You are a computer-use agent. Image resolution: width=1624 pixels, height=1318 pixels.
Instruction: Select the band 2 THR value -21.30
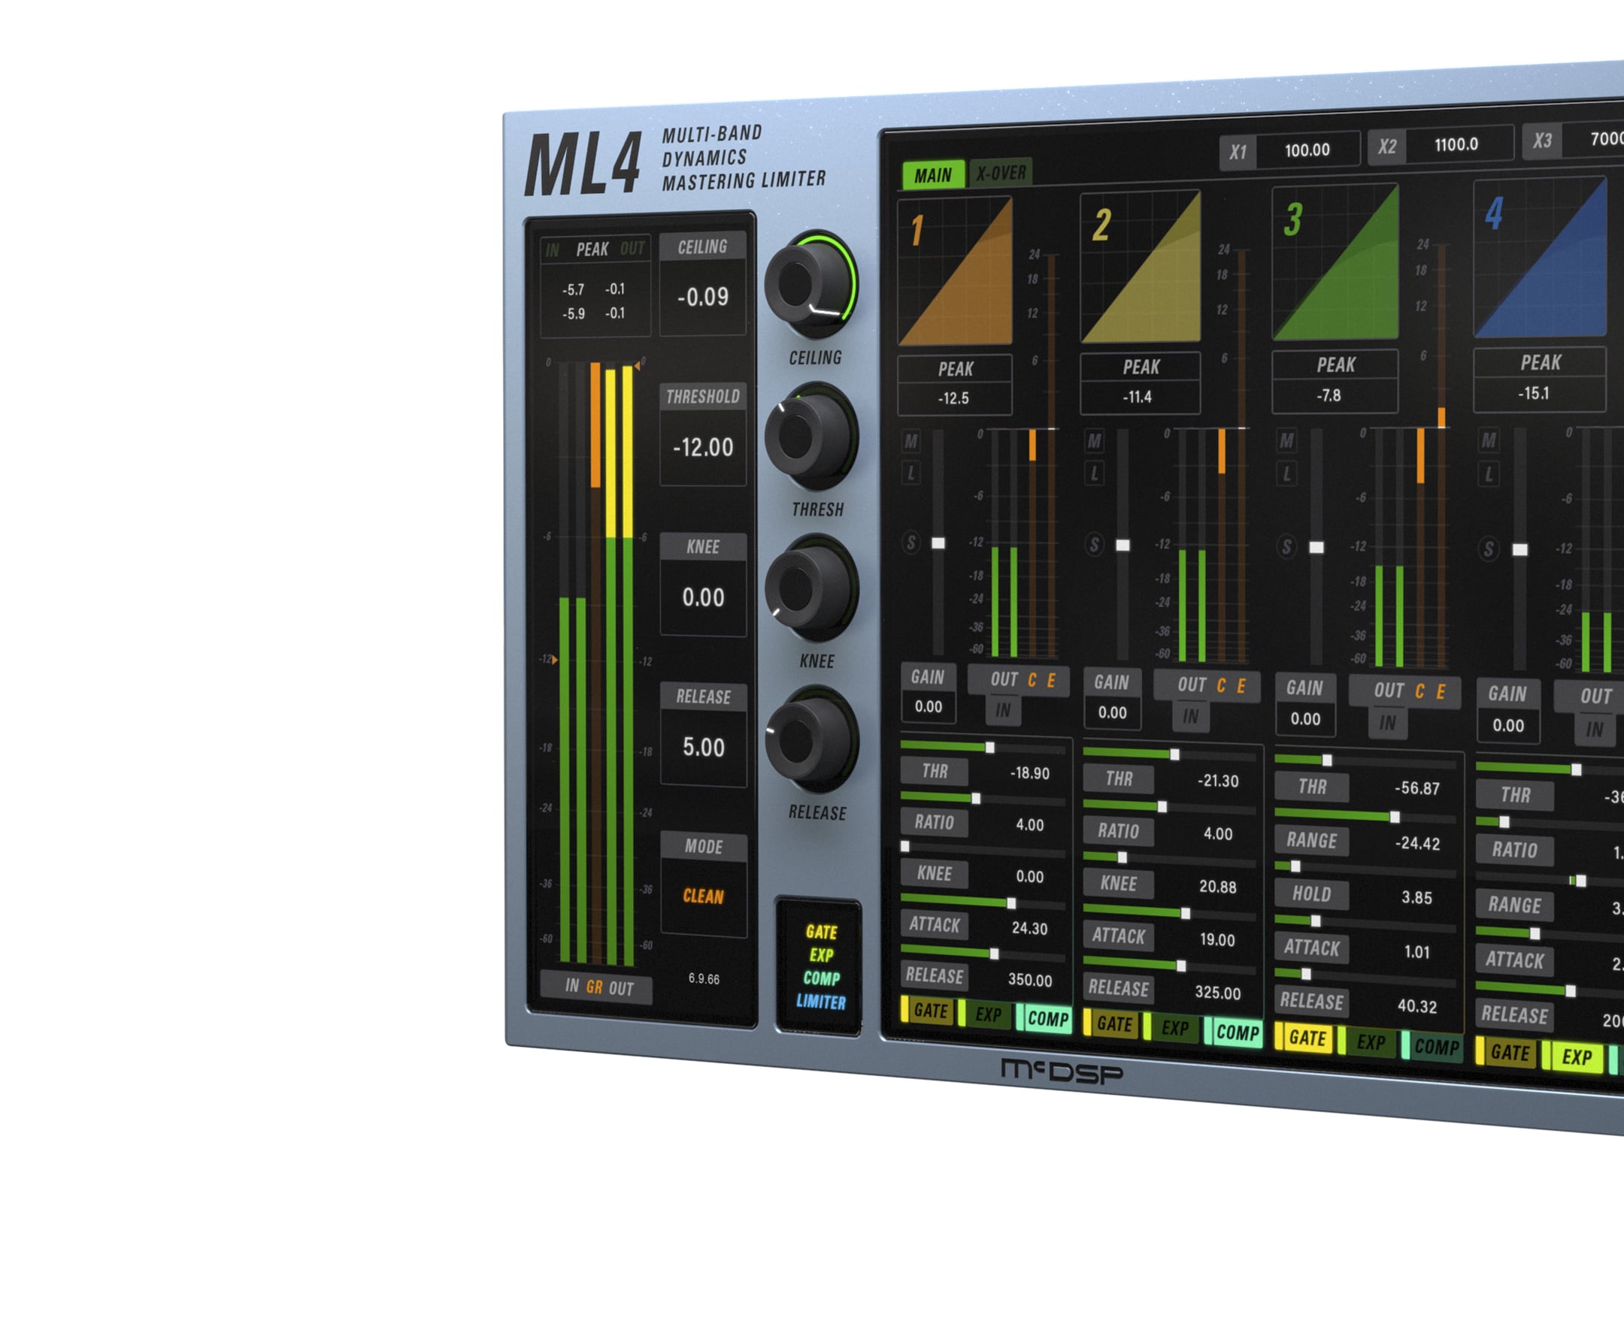(x=1217, y=781)
